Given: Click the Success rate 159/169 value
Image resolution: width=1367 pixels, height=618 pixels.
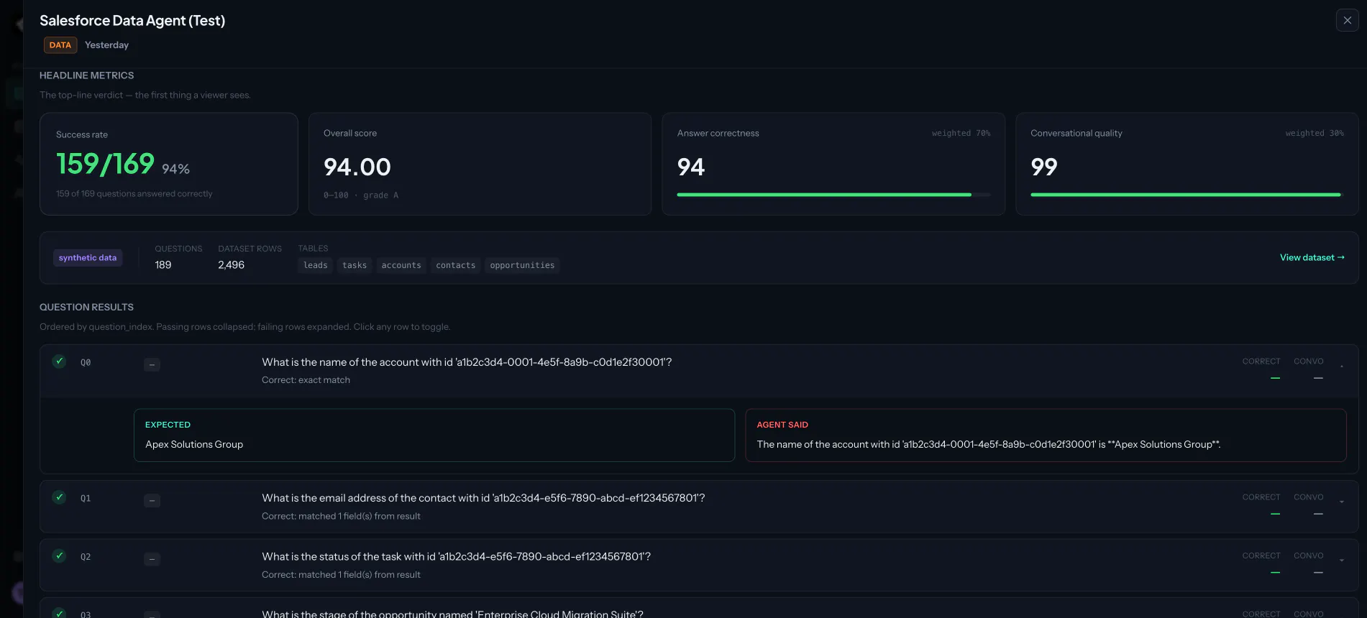Looking at the screenshot, I should [x=106, y=164].
